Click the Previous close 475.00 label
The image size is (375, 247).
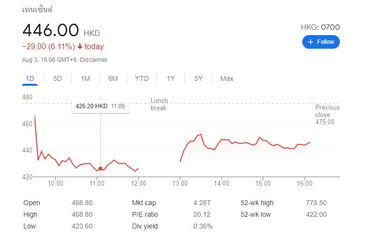[x=327, y=114]
